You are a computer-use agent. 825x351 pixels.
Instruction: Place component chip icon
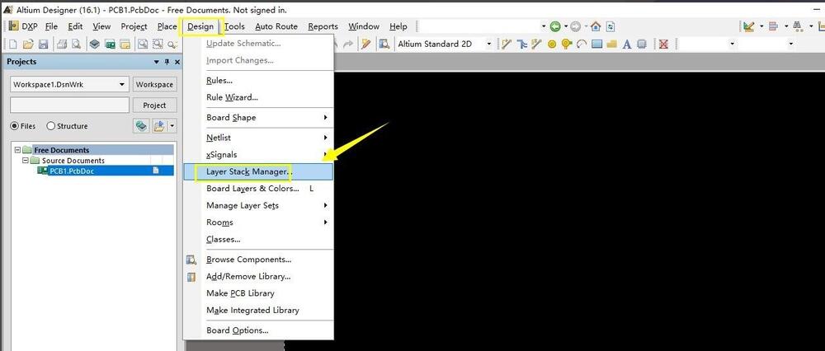pos(642,44)
